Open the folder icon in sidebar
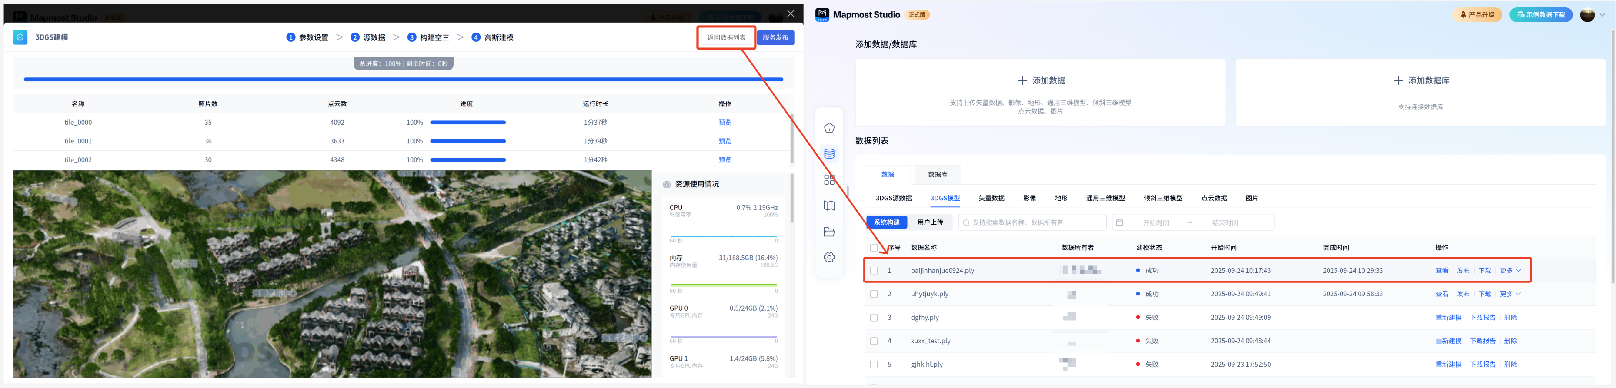 (x=829, y=232)
